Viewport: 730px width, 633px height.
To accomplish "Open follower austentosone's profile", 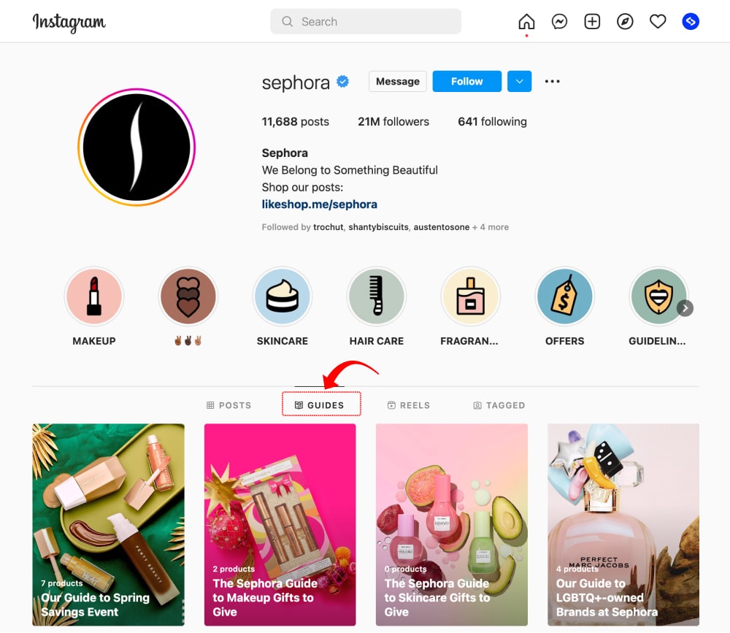I will coord(442,227).
